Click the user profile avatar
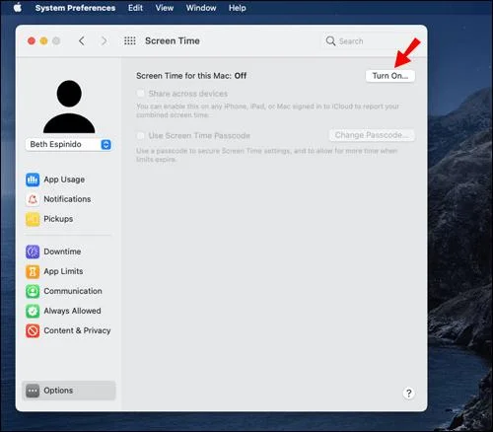 pos(69,107)
